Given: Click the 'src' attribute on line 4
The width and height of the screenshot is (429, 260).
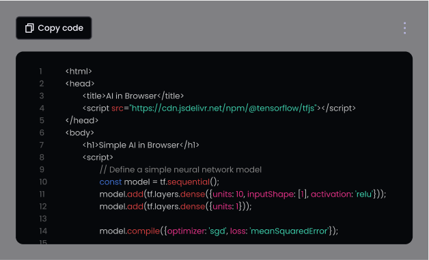Looking at the screenshot, I should [117, 109].
